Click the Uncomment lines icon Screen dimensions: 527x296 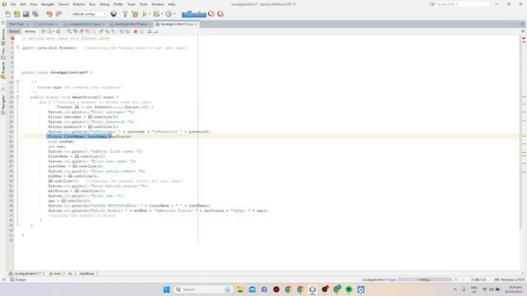click(156, 31)
